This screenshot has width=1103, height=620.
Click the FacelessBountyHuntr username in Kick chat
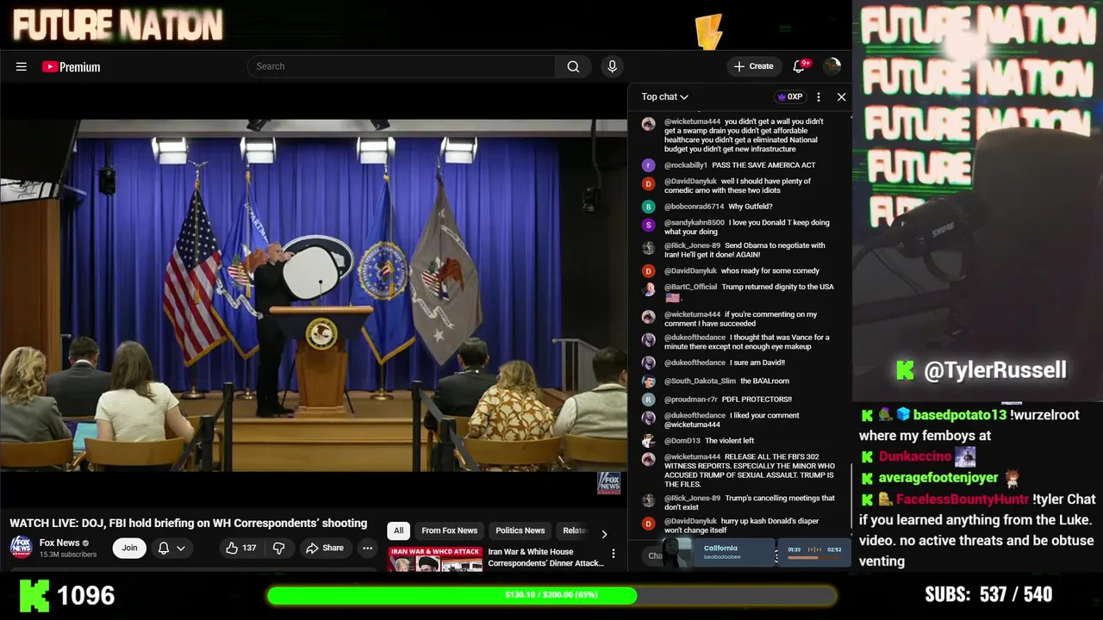coord(962,499)
